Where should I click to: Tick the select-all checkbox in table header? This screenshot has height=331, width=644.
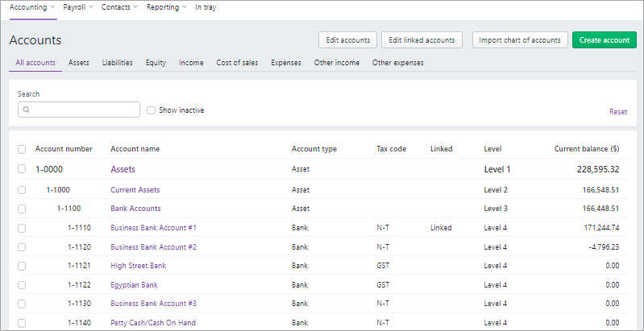tap(22, 149)
